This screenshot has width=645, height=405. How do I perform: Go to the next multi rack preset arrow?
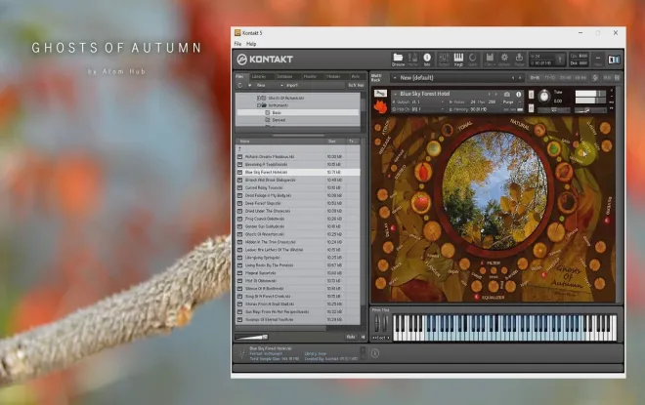[x=520, y=78]
